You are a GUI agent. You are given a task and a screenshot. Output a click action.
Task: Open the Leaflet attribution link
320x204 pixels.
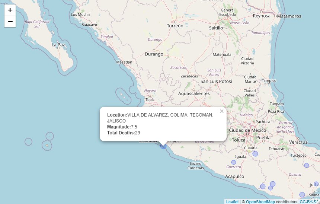click(x=232, y=202)
